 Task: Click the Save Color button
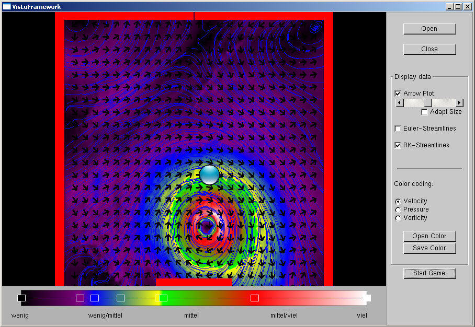pyautogui.click(x=429, y=248)
